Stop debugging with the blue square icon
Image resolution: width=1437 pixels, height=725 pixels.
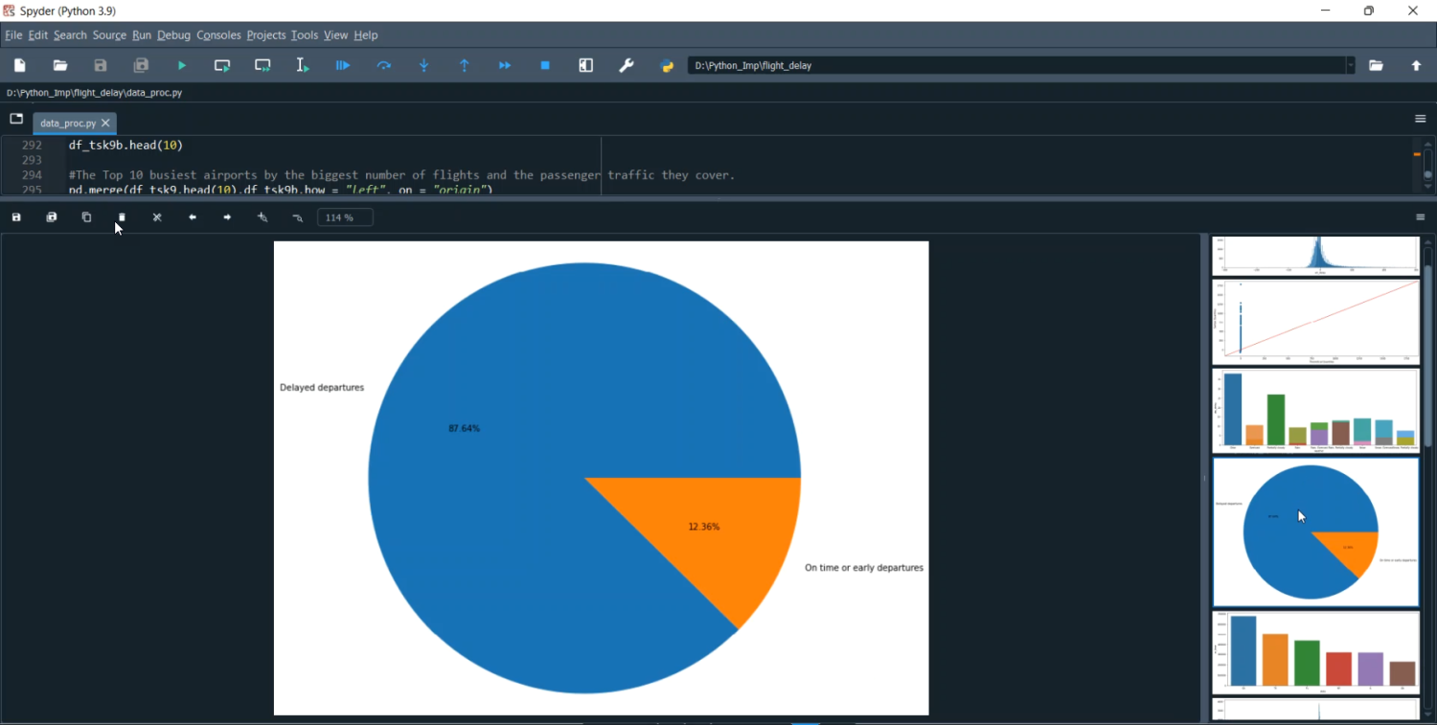[545, 65]
